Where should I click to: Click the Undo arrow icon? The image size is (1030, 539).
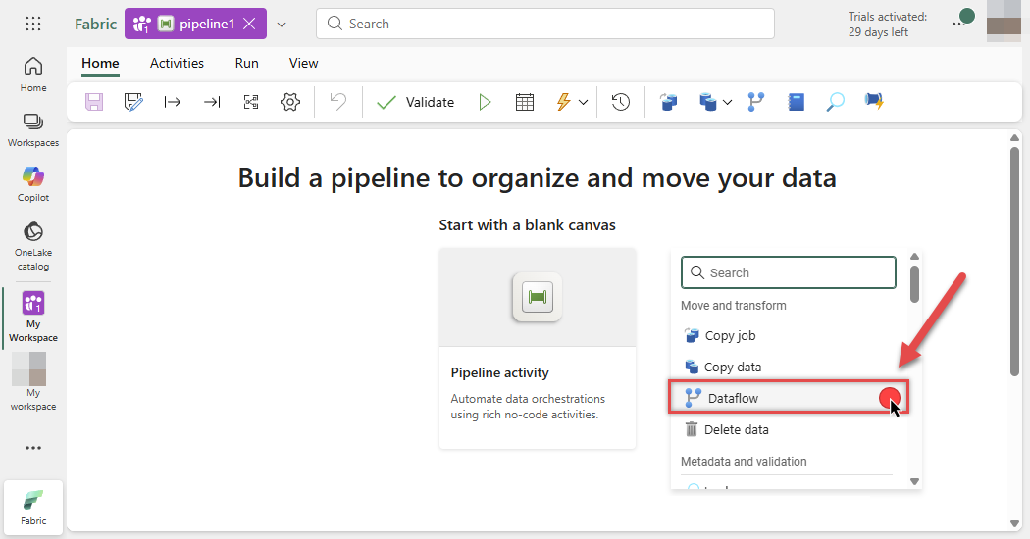[x=338, y=102]
